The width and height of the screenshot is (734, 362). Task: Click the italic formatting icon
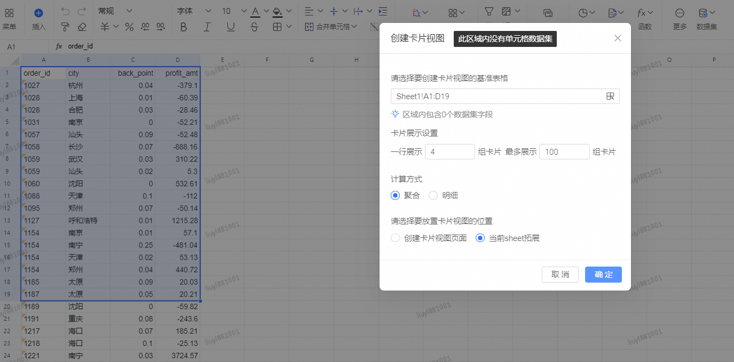(x=207, y=27)
